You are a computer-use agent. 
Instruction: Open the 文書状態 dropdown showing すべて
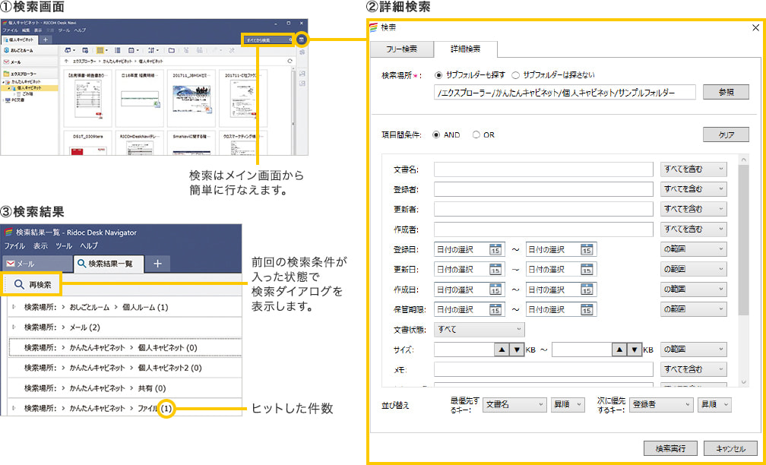pyautogui.click(x=479, y=329)
